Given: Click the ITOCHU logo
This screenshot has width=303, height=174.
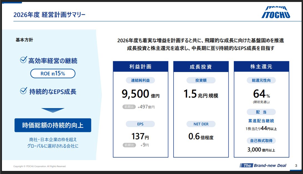Looking at the screenshot, I should 276,13.
